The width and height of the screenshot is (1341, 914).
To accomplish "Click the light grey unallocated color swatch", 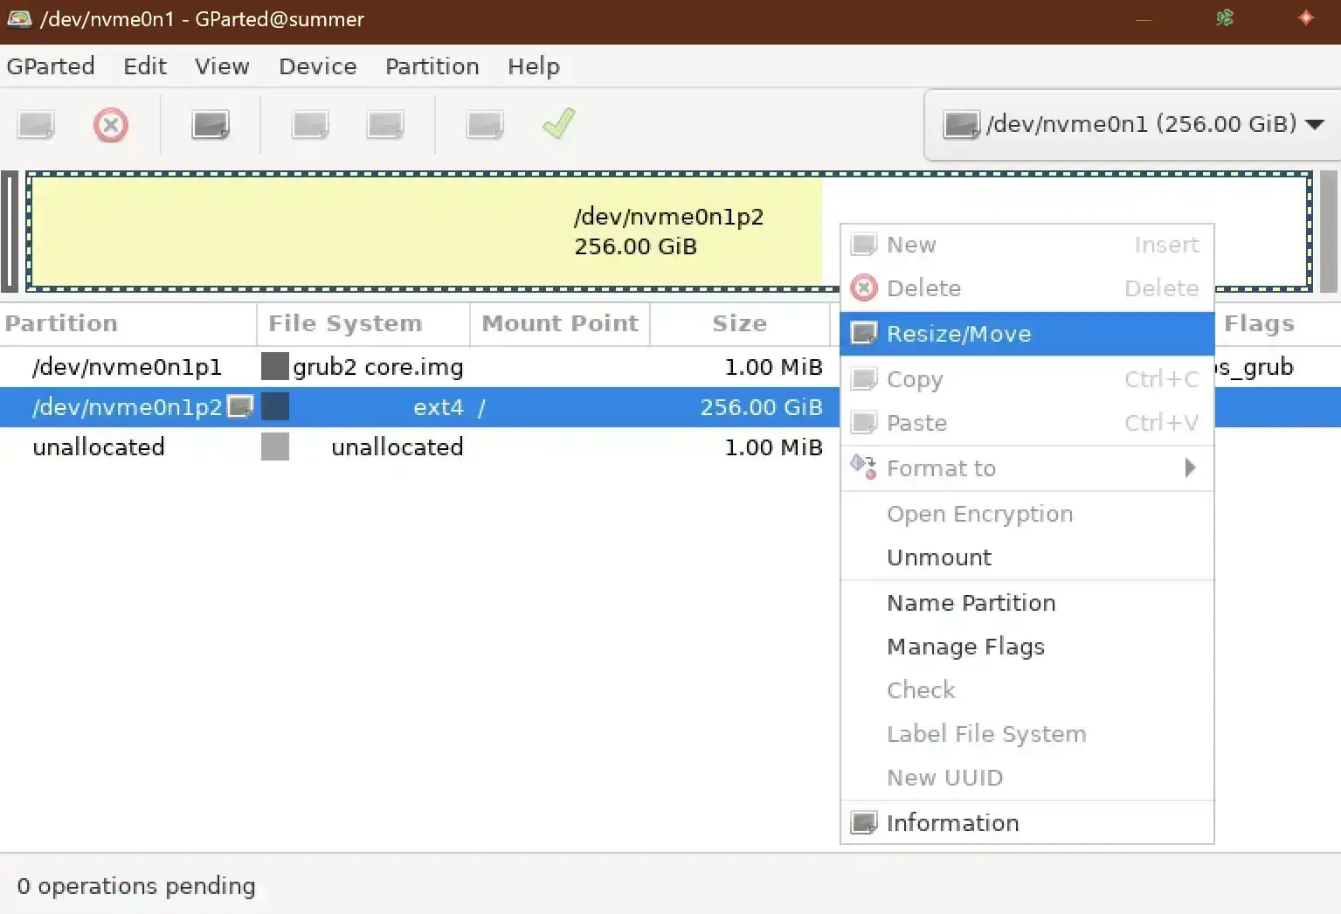I will click(x=275, y=447).
